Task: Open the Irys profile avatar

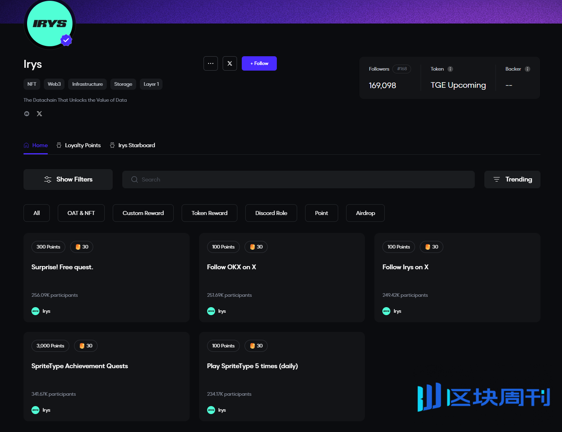Action: 50,24
